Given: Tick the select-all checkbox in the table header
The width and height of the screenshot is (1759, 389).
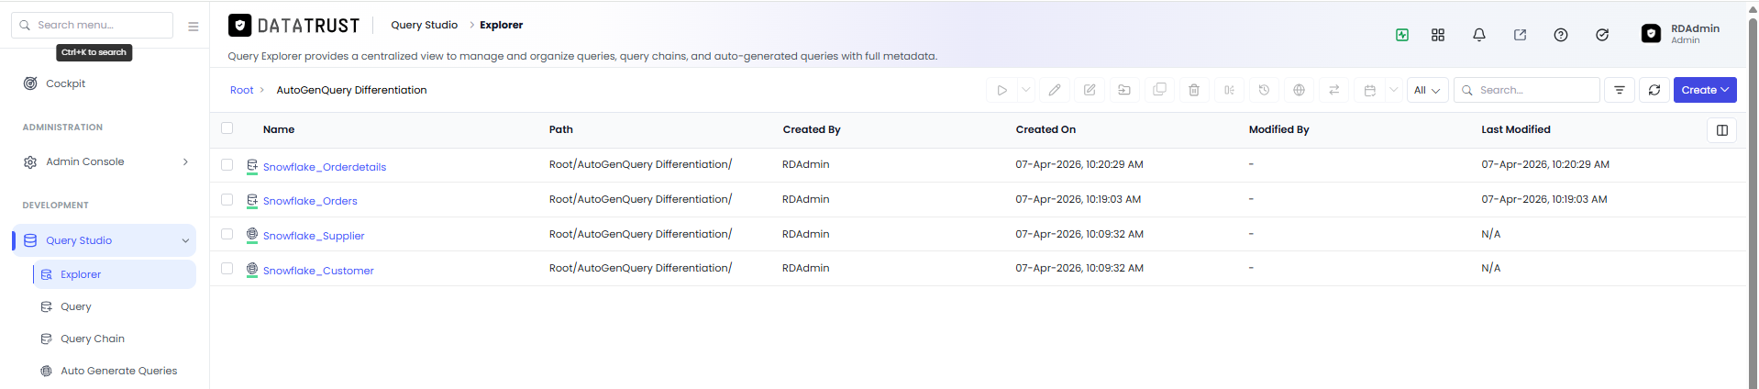Looking at the screenshot, I should [227, 128].
